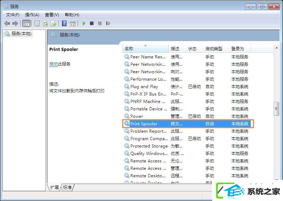Sort by the 状态 column header
The width and height of the screenshot is (283, 201).
click(194, 49)
